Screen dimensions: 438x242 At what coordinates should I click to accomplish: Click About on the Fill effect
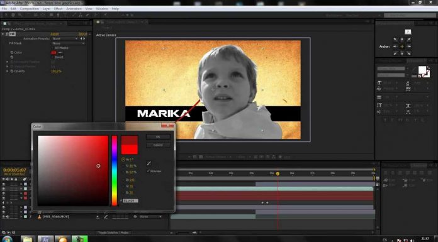tap(82, 34)
